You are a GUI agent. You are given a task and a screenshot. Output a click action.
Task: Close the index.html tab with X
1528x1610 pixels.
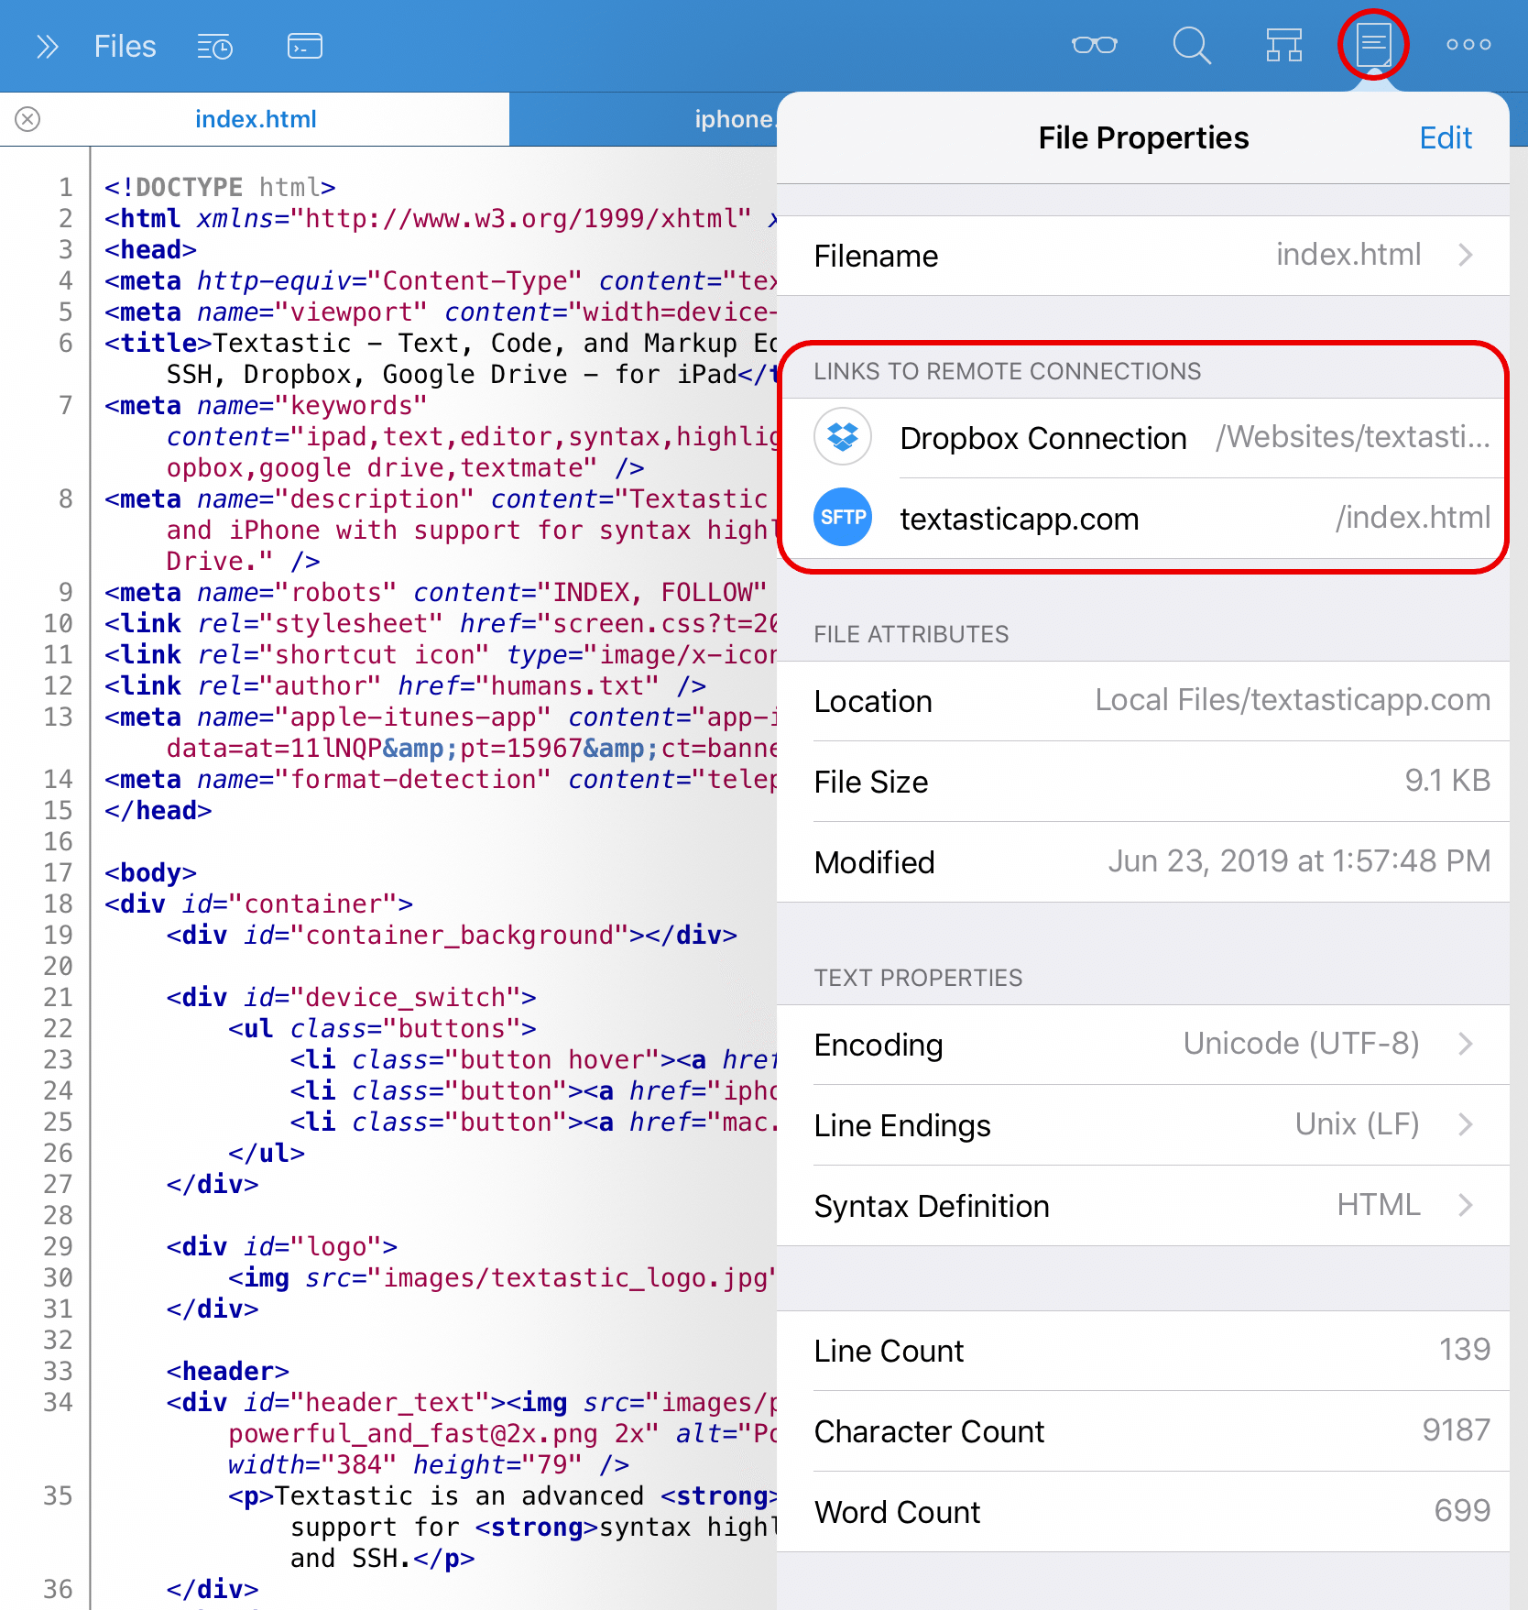(27, 119)
